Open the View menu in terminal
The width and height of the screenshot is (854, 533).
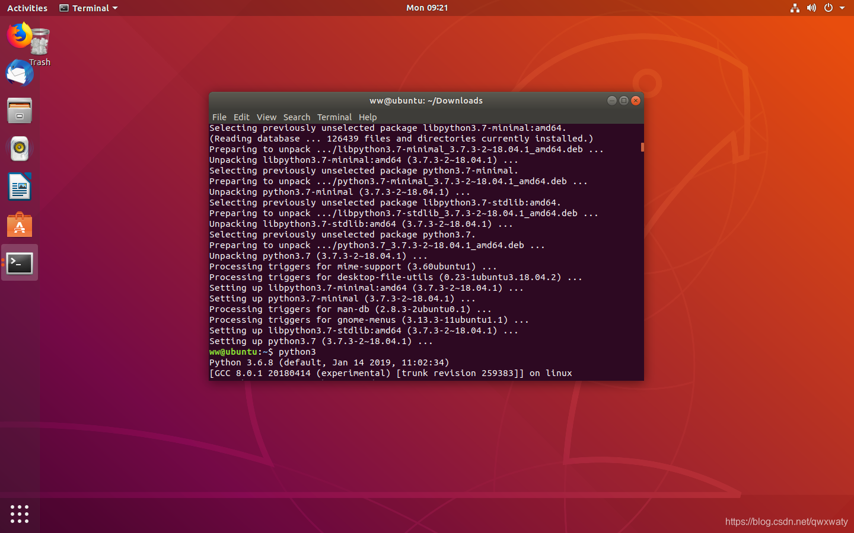pos(266,117)
